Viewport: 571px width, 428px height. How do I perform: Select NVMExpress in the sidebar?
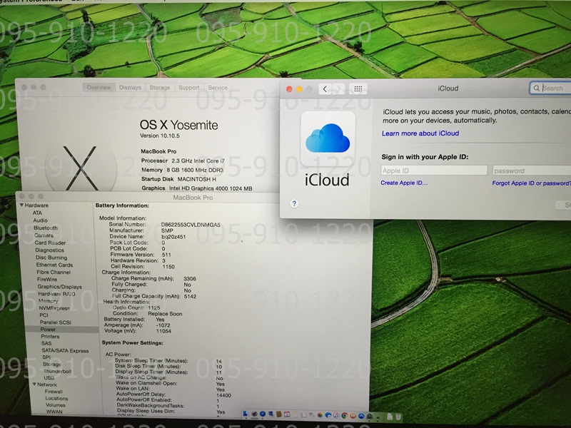pos(54,308)
